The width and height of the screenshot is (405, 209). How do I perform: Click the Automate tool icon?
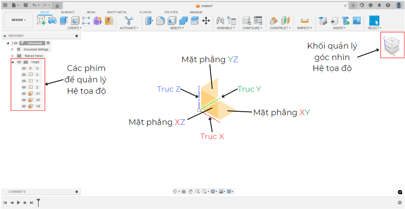coord(129,20)
